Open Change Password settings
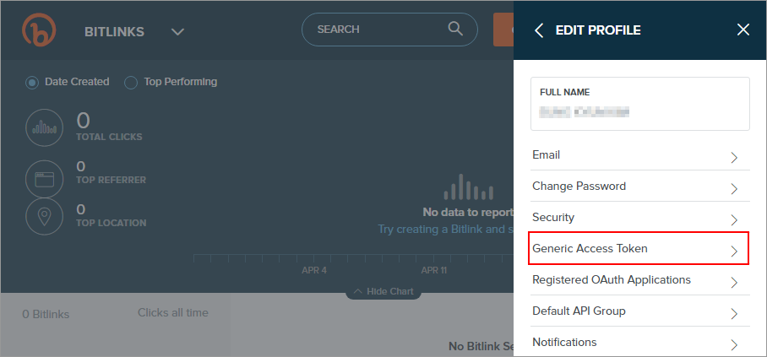This screenshot has height=357, width=767. 639,187
